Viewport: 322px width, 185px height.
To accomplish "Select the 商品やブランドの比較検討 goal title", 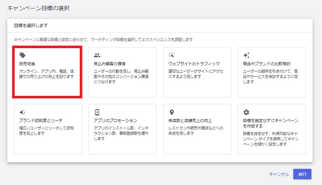I will pos(266,64).
